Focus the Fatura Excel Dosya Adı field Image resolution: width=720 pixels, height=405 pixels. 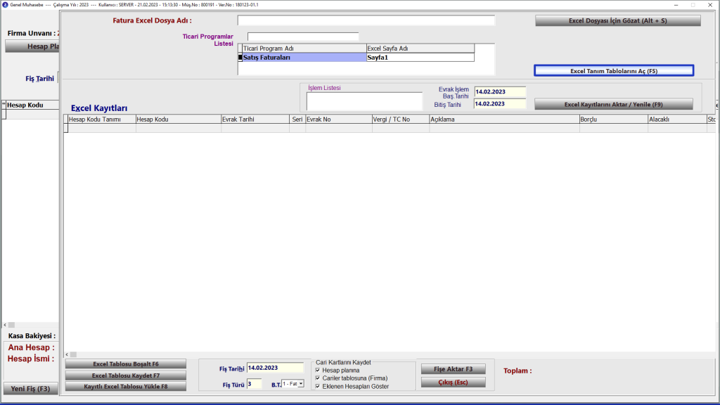[x=366, y=20]
